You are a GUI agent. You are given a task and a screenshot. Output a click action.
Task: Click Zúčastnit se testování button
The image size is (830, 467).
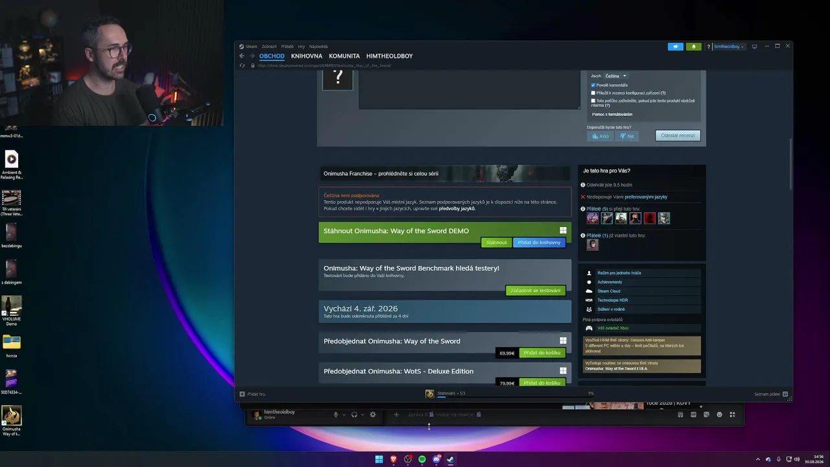point(536,291)
